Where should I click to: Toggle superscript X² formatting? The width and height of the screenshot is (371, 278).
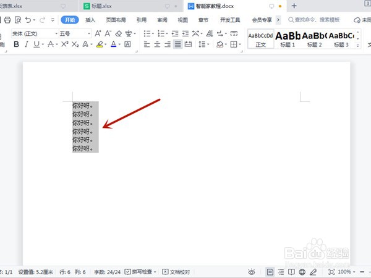[64, 44]
